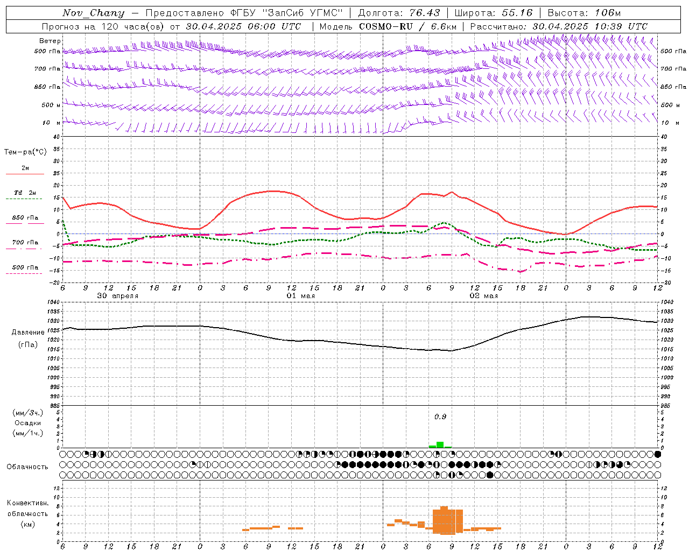689x551 pixels.
Task: Click the green dotted line sample under 'Td 2м'
Action: click(24, 199)
